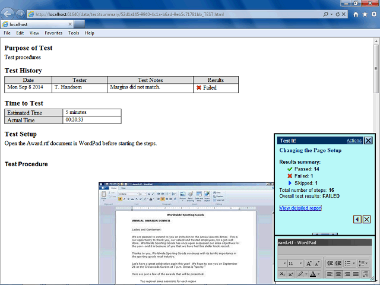Open the font color dropdown arrow in preview
The height and width of the screenshot is (285, 380).
click(x=318, y=274)
